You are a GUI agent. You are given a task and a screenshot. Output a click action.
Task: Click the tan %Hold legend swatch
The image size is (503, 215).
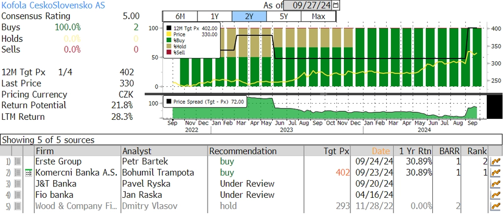coord(169,47)
